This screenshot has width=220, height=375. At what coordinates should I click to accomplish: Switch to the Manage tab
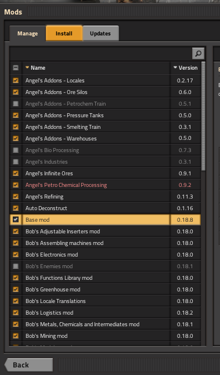click(x=27, y=34)
